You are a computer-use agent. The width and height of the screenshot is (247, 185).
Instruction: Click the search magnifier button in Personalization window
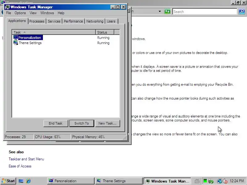tap(242, 11)
